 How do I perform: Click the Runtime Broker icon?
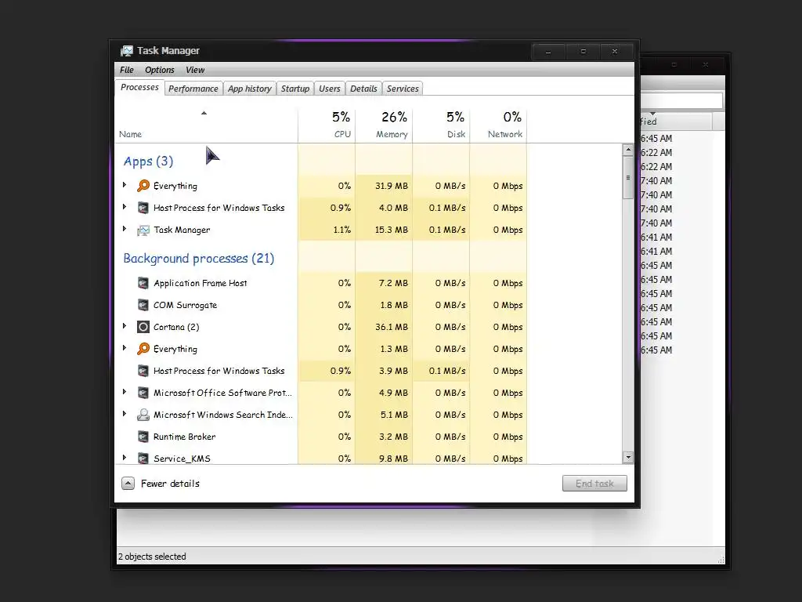pyautogui.click(x=143, y=437)
